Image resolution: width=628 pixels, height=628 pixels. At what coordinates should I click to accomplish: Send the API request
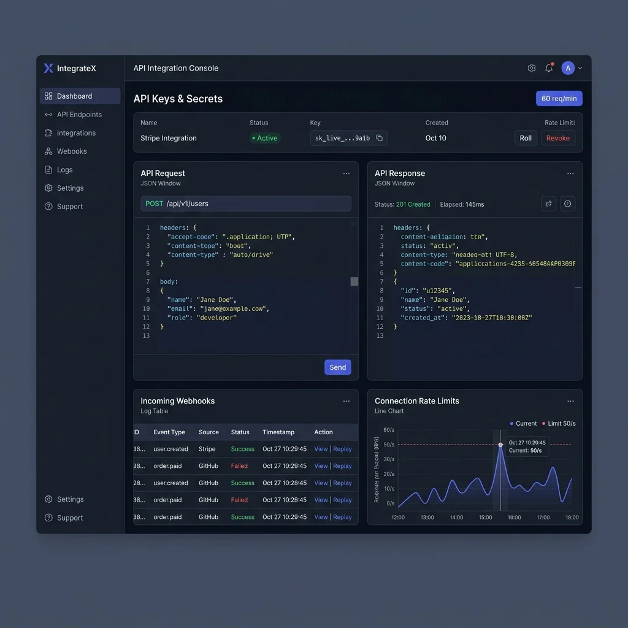click(x=338, y=367)
